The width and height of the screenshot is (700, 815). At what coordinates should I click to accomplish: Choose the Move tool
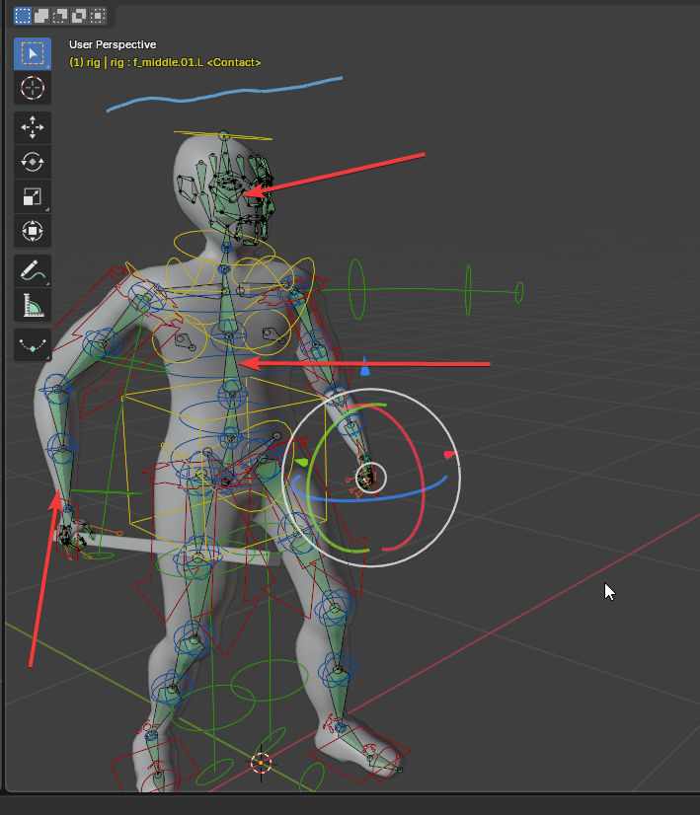(x=33, y=128)
